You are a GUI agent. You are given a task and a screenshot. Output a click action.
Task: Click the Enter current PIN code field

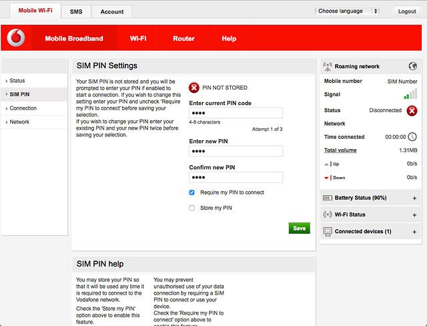point(236,113)
